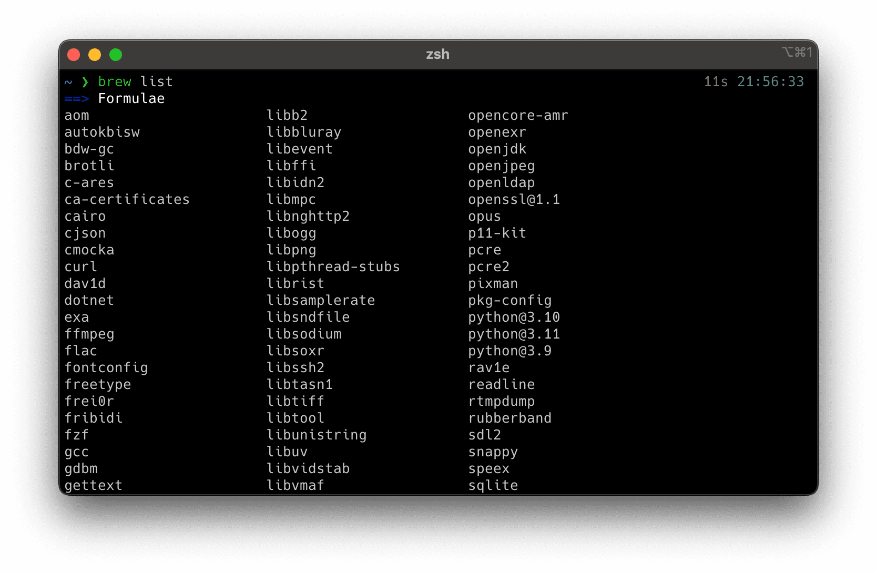Viewport: 877px width, 573px height.
Task: Select the 'libsamplerate' entry
Action: tap(321, 301)
